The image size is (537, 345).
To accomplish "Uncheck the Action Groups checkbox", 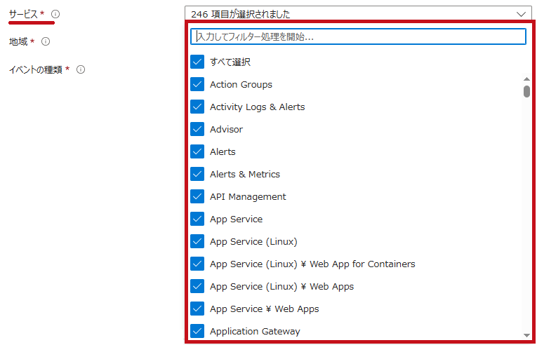I will 197,85.
